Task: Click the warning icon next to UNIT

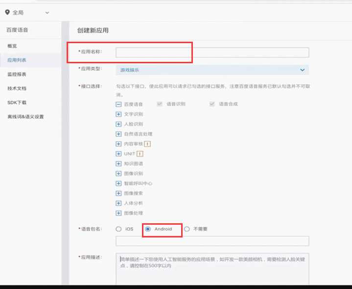Action: (x=140, y=154)
